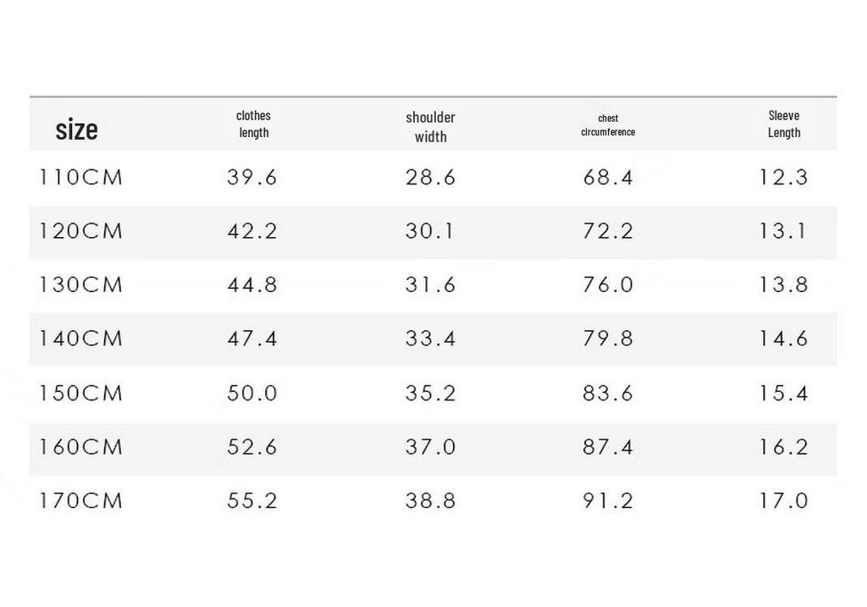Select shoulder width value 30.1
The height and width of the screenshot is (607, 867).
429,231
